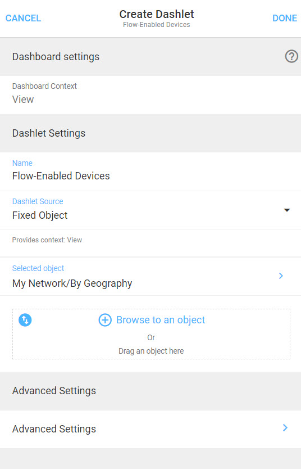Click the Drag an object here area

point(151,351)
